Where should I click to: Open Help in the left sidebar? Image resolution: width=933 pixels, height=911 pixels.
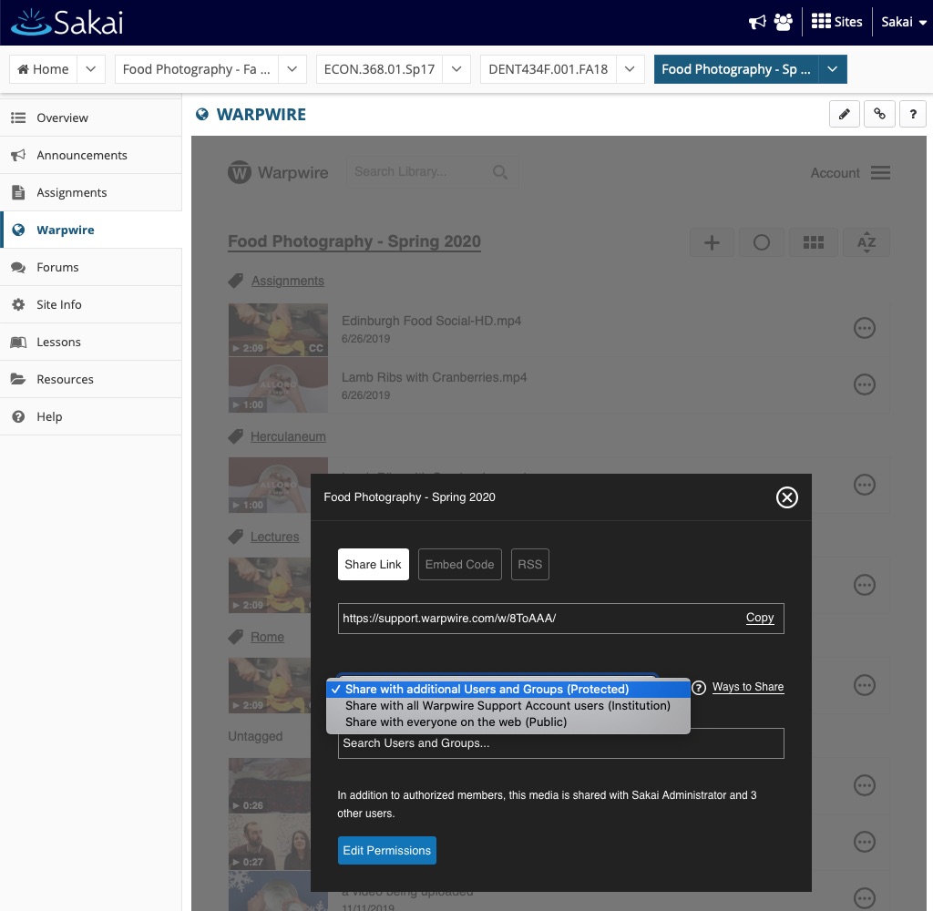tap(91, 416)
